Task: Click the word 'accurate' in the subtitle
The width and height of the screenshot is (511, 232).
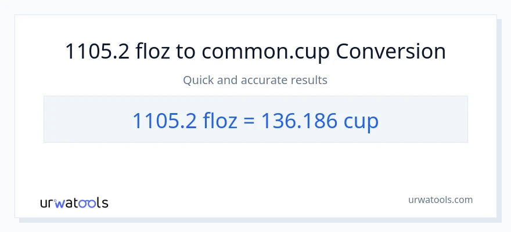Action: [265, 80]
